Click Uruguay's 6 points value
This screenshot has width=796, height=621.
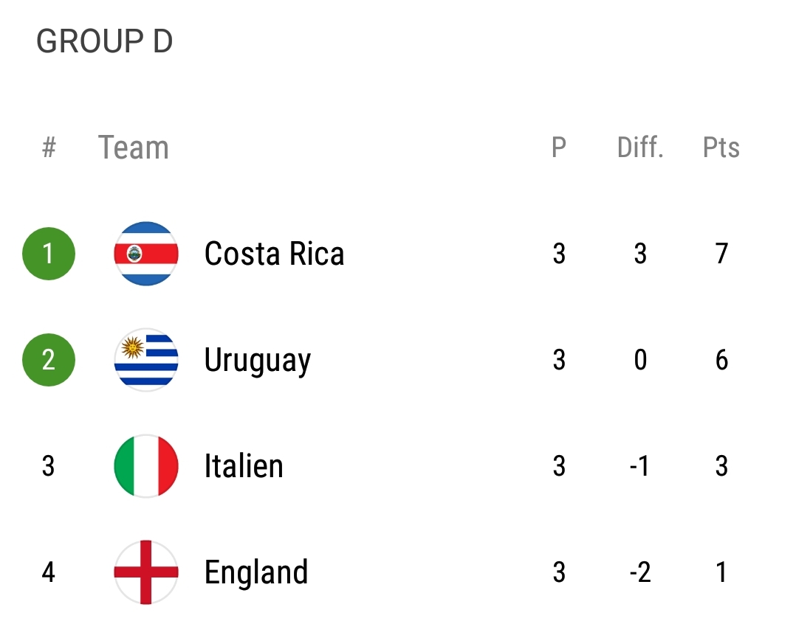pos(721,360)
